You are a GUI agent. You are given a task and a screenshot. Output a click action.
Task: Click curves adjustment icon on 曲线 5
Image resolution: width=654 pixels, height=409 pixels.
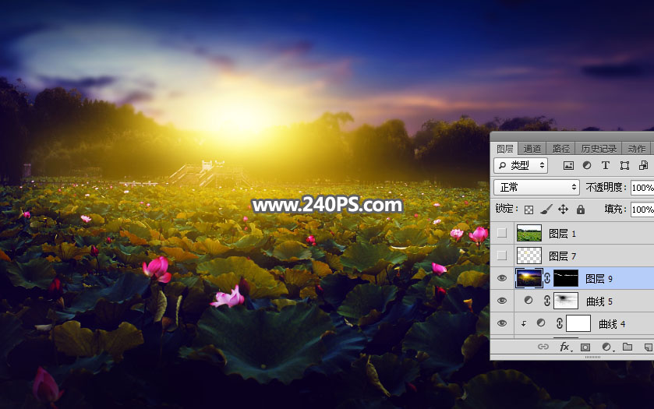529,301
